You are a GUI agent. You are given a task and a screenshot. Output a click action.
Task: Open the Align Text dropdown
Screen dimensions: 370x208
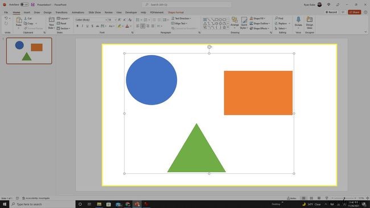point(179,23)
